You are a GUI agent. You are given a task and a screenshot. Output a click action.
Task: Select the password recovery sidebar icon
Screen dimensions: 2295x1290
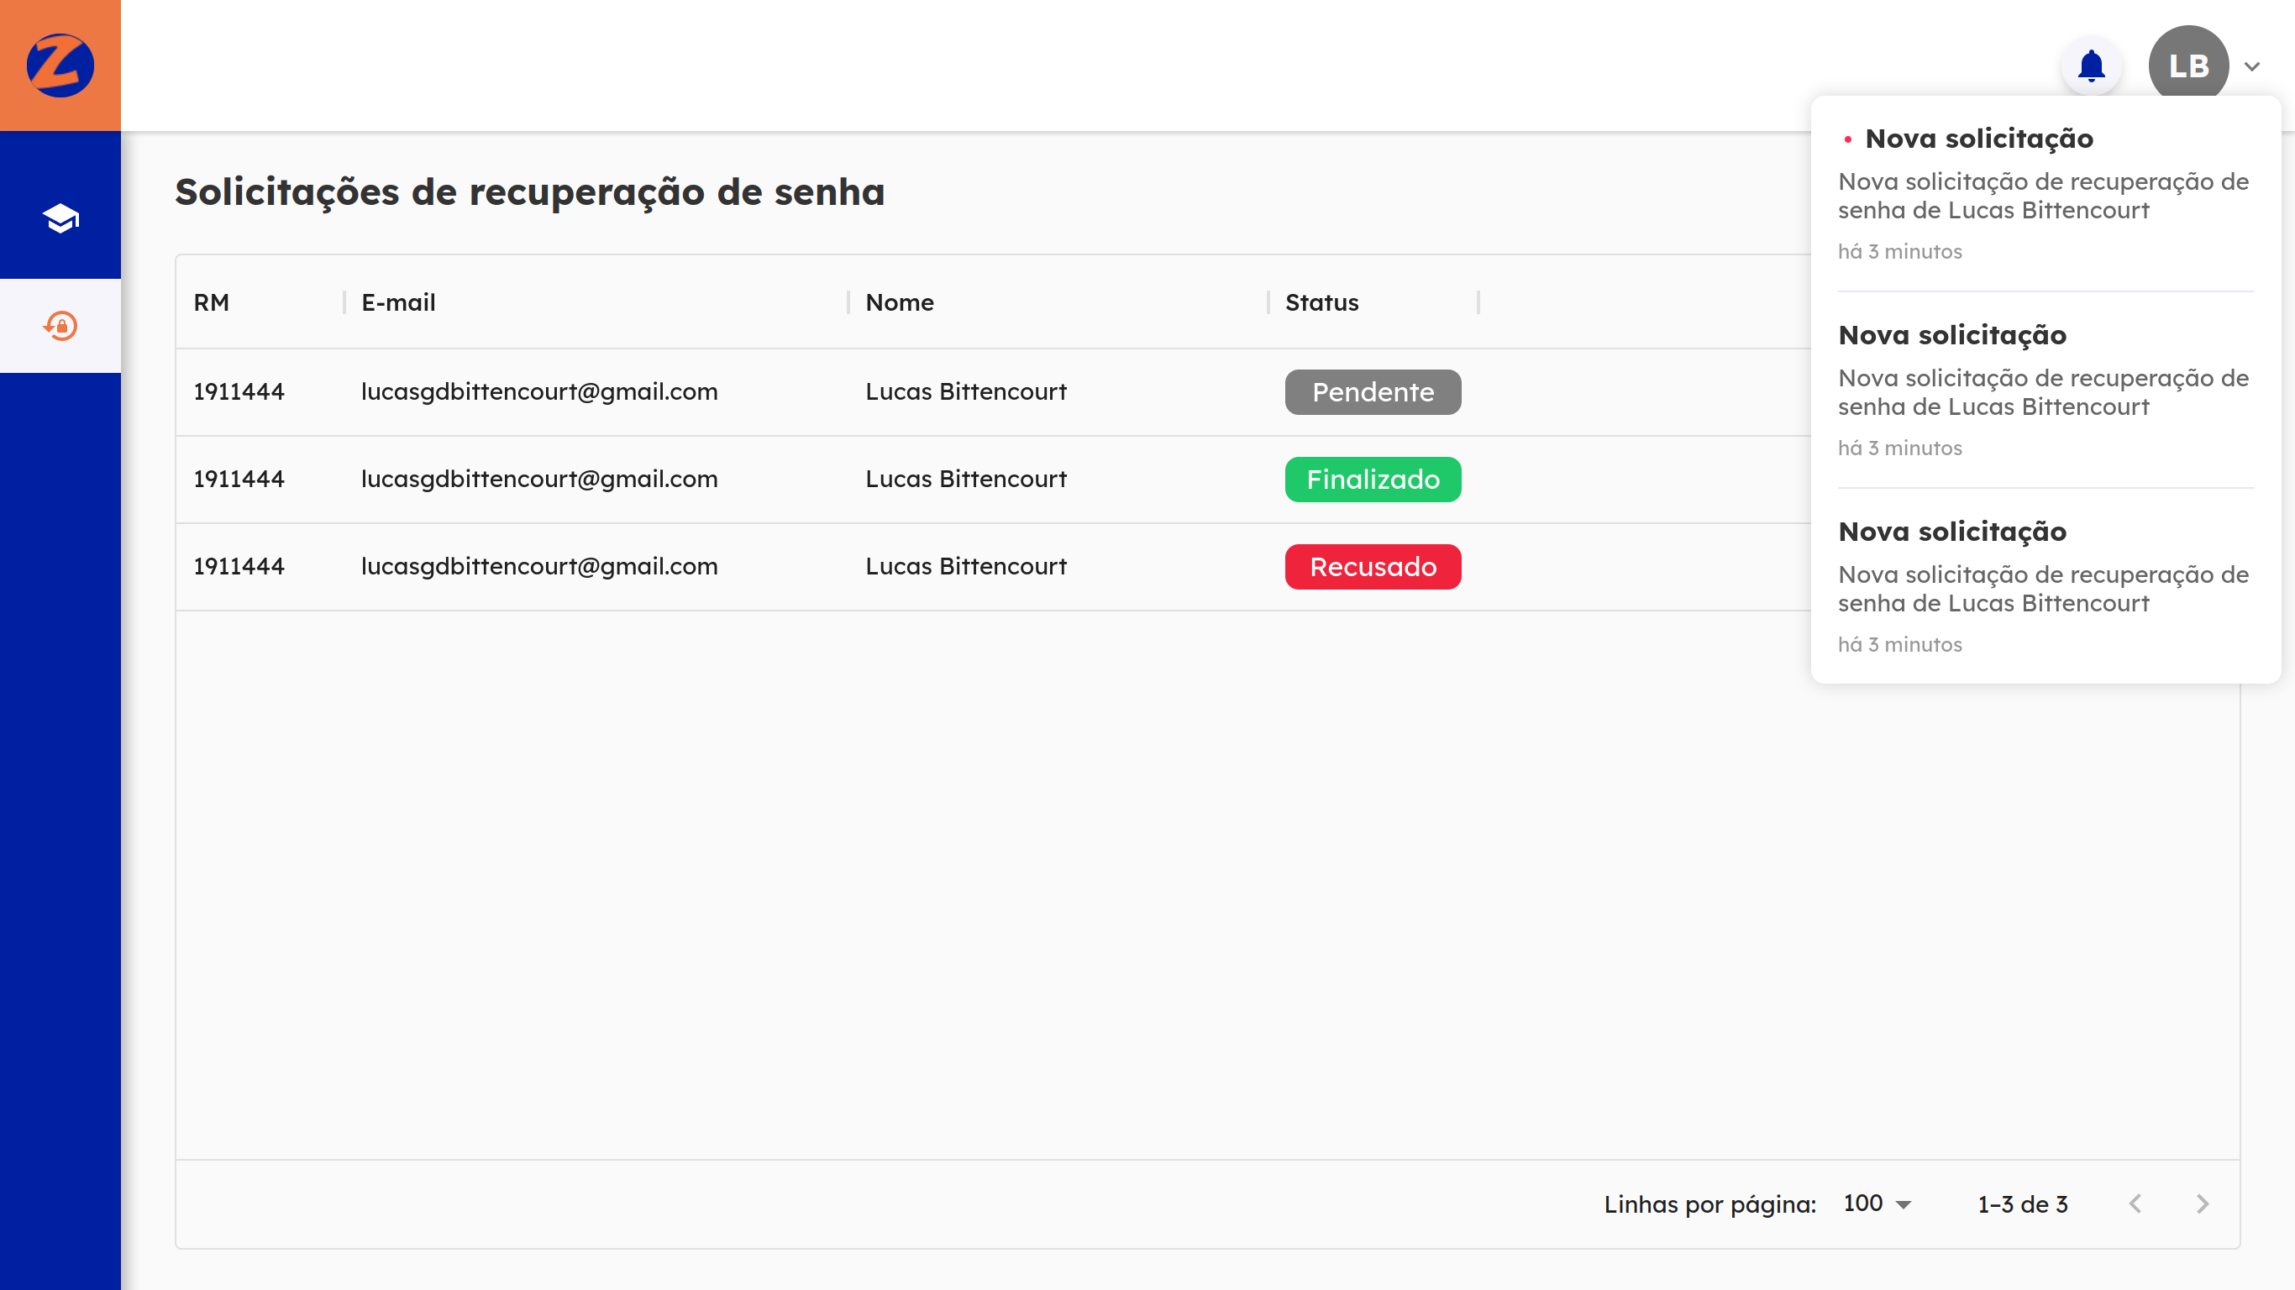[x=60, y=325]
